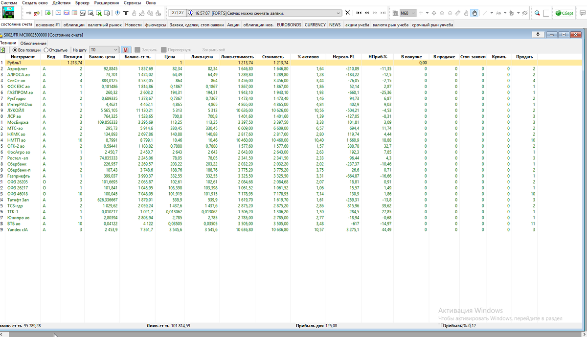The width and height of the screenshot is (587, 337).
Task: Click the green plus new window icon
Action: coord(48,13)
